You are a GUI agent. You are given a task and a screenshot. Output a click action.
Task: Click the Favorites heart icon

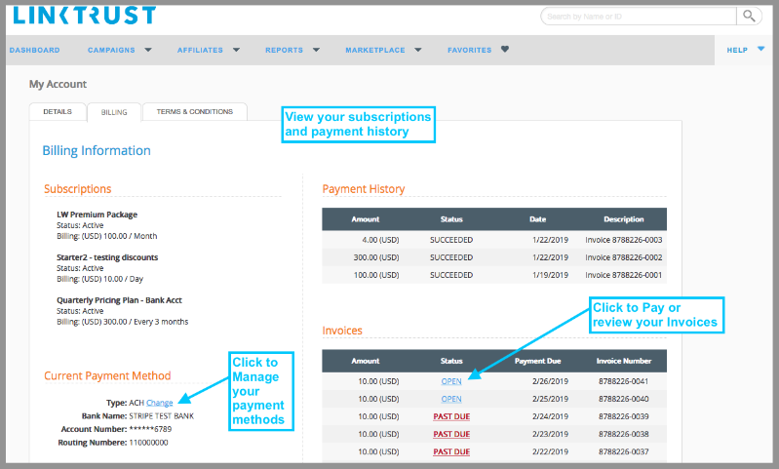(504, 50)
